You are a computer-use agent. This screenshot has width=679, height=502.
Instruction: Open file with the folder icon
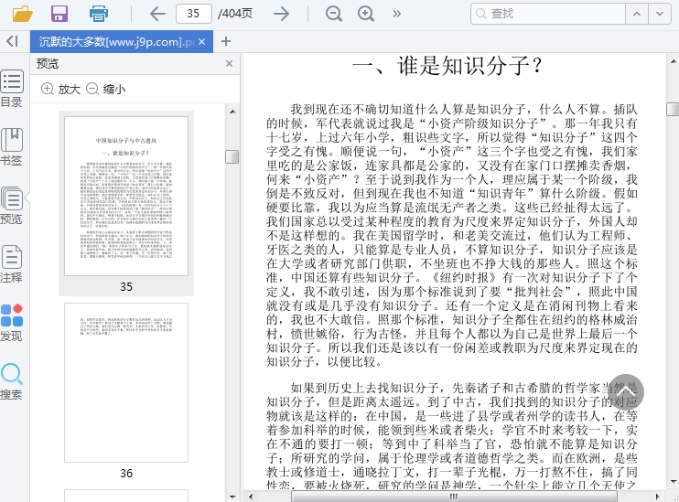pyautogui.click(x=23, y=14)
